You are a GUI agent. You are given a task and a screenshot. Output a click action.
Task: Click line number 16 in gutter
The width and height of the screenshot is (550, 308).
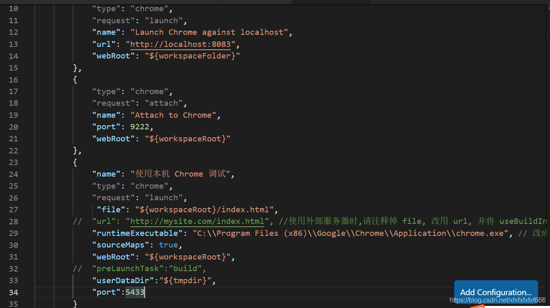click(13, 80)
